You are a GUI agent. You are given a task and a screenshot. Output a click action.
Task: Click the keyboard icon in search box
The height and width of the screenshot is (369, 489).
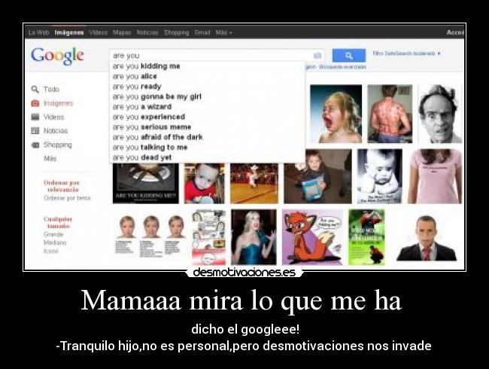tap(317, 56)
